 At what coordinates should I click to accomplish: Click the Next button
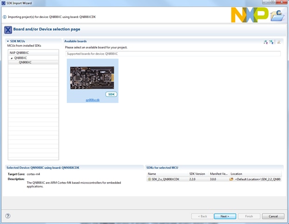(x=225, y=216)
